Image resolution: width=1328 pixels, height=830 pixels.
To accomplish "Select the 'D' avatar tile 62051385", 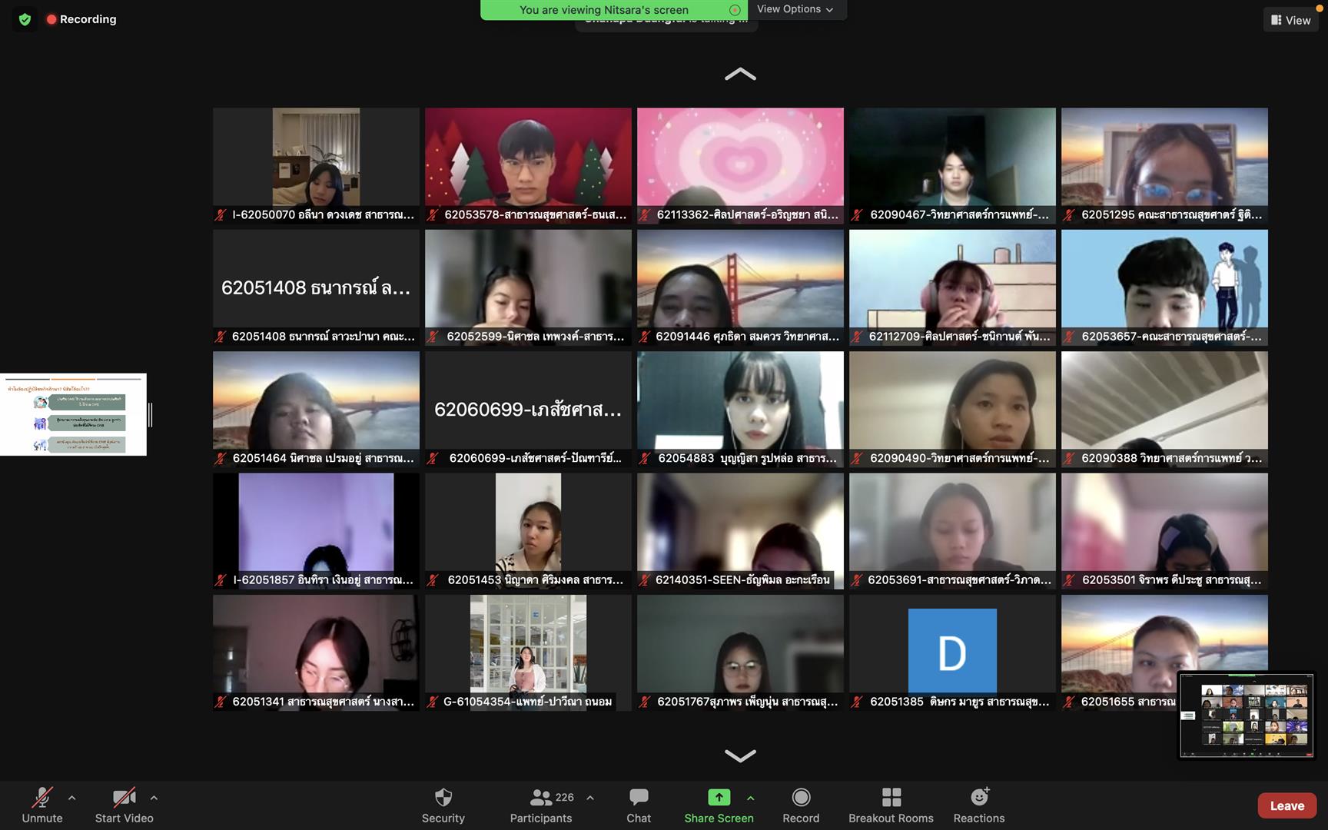I will pyautogui.click(x=952, y=652).
